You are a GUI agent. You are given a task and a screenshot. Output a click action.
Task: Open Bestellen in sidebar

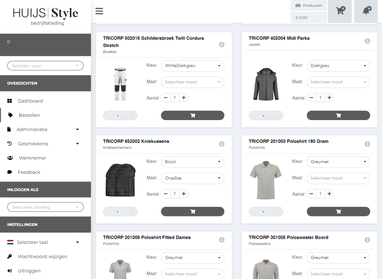tap(29, 115)
